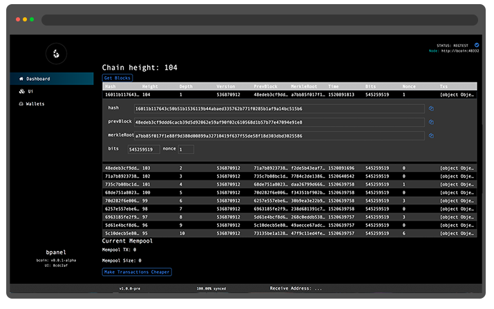Image resolution: width=494 pixels, height=309 pixels.
Task: Copy the hash value with its copy icon
Action: pyautogui.click(x=431, y=109)
